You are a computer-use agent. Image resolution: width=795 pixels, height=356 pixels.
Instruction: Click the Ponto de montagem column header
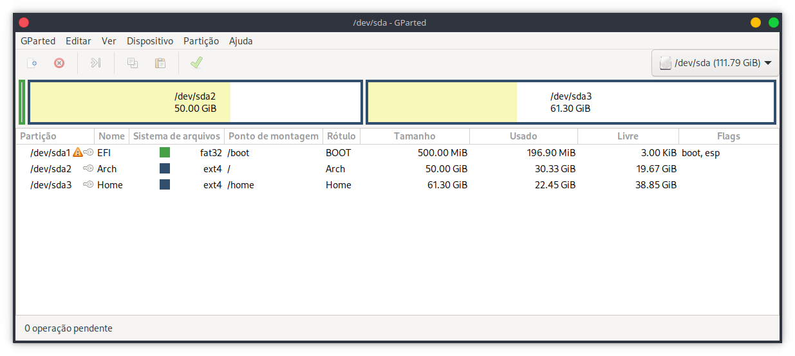274,136
